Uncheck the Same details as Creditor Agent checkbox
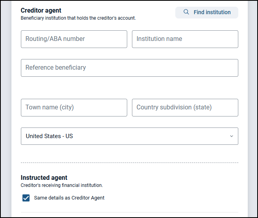The width and height of the screenshot is (258, 218). pyautogui.click(x=26, y=198)
